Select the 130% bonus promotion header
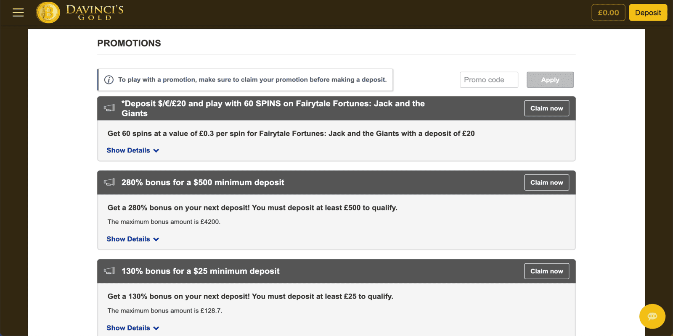 pos(200,271)
